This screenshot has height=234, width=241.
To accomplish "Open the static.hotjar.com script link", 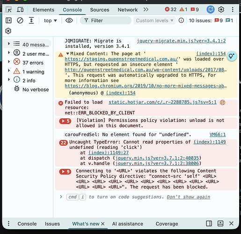I will click(162, 102).
